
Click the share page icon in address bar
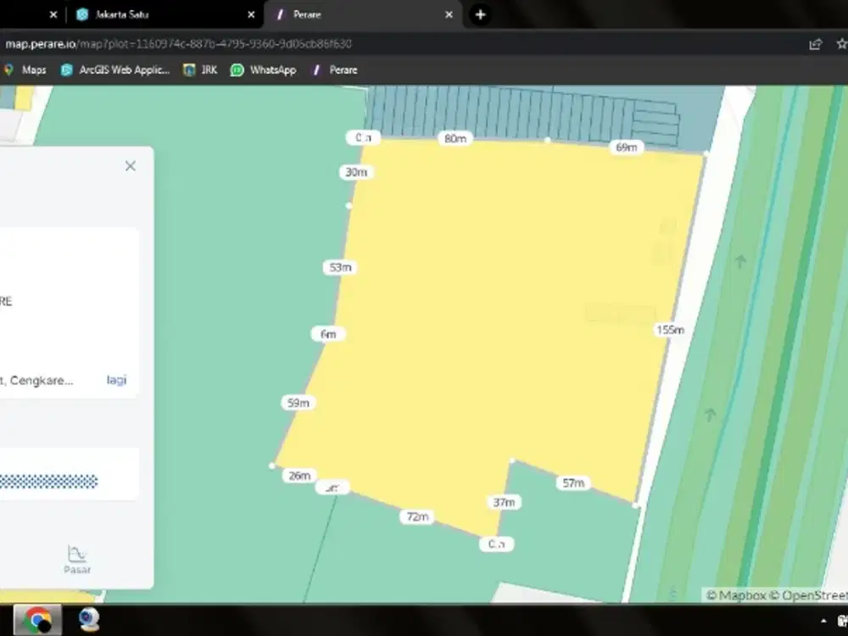(815, 44)
